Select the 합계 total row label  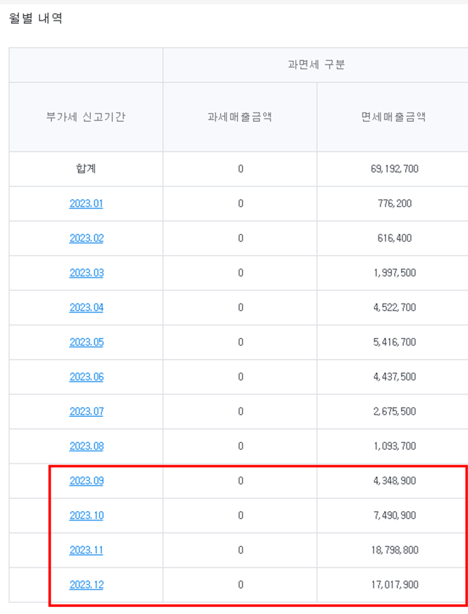click(86, 169)
